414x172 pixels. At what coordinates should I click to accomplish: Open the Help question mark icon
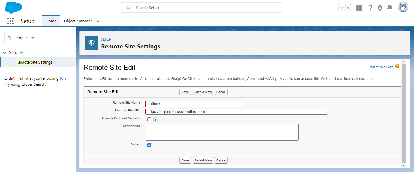click(370, 8)
